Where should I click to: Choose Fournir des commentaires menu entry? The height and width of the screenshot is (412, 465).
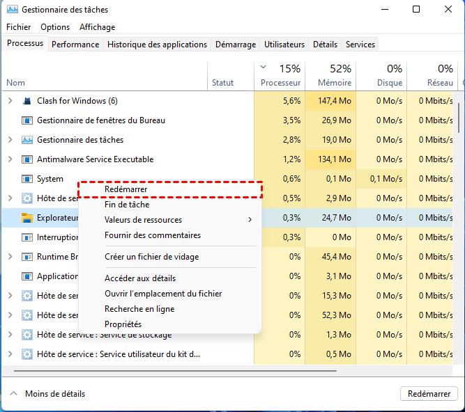click(170, 235)
